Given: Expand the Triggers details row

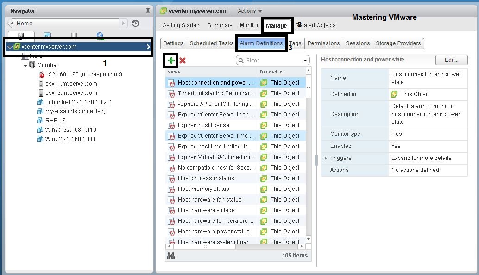Looking at the screenshot, I should 326,158.
